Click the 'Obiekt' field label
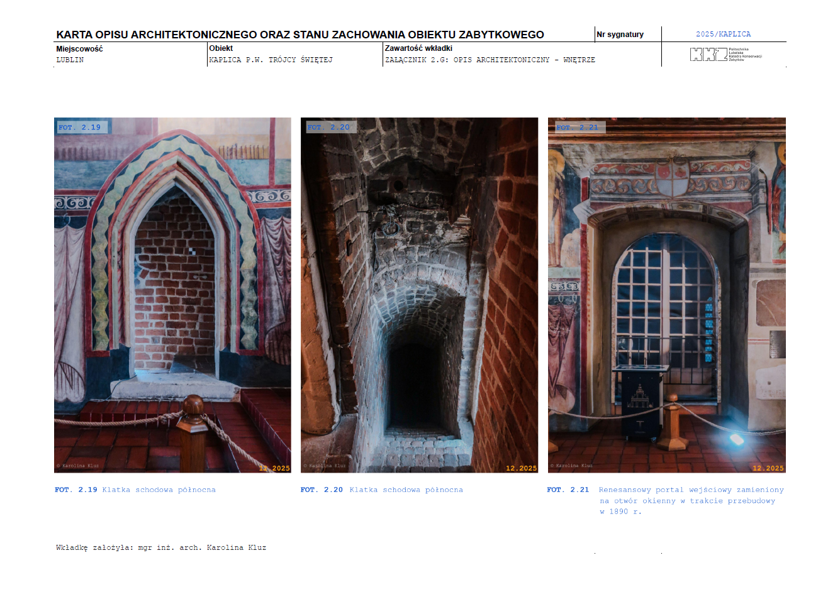The width and height of the screenshot is (840, 592). (x=221, y=48)
